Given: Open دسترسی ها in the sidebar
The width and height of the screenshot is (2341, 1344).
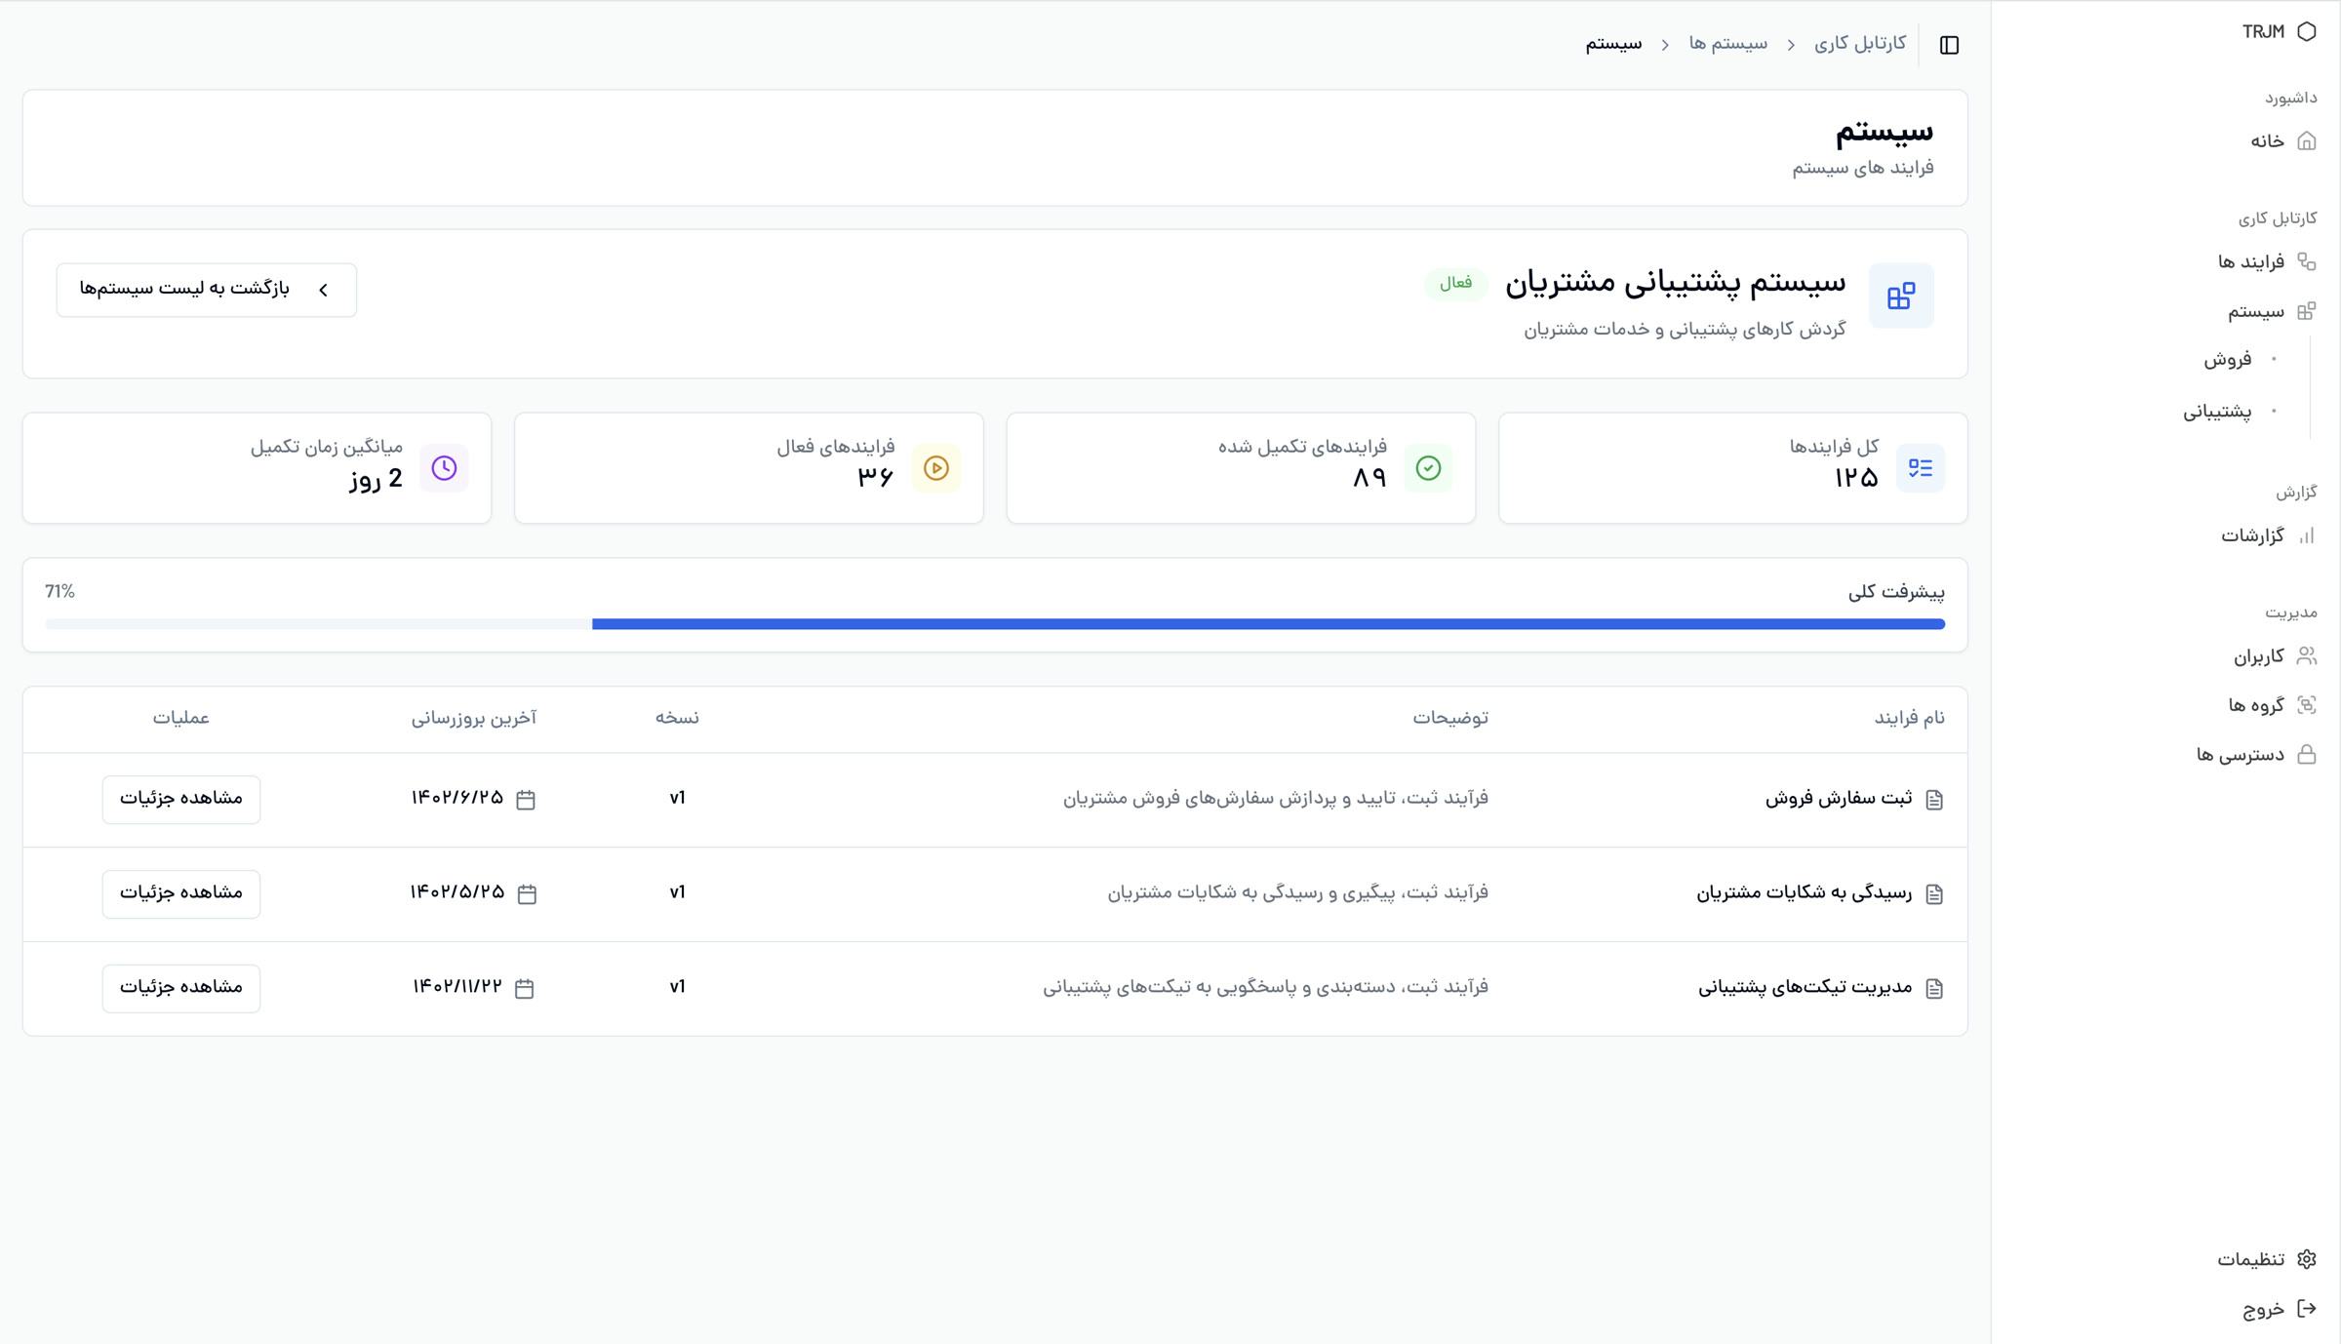Looking at the screenshot, I should (x=2241, y=755).
